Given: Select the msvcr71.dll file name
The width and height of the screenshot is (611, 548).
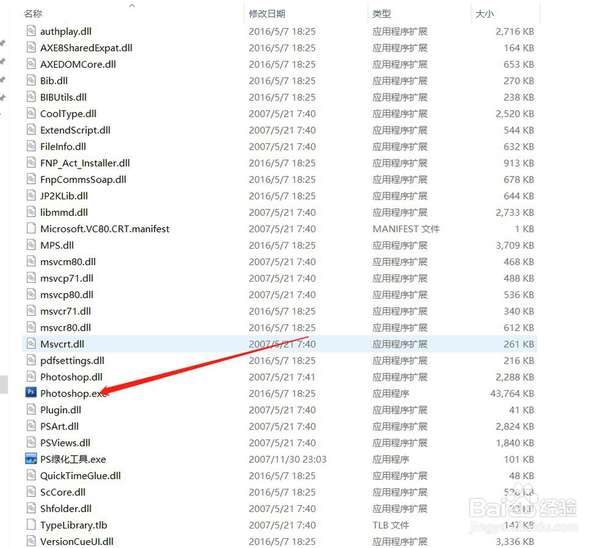Looking at the screenshot, I should (65, 311).
